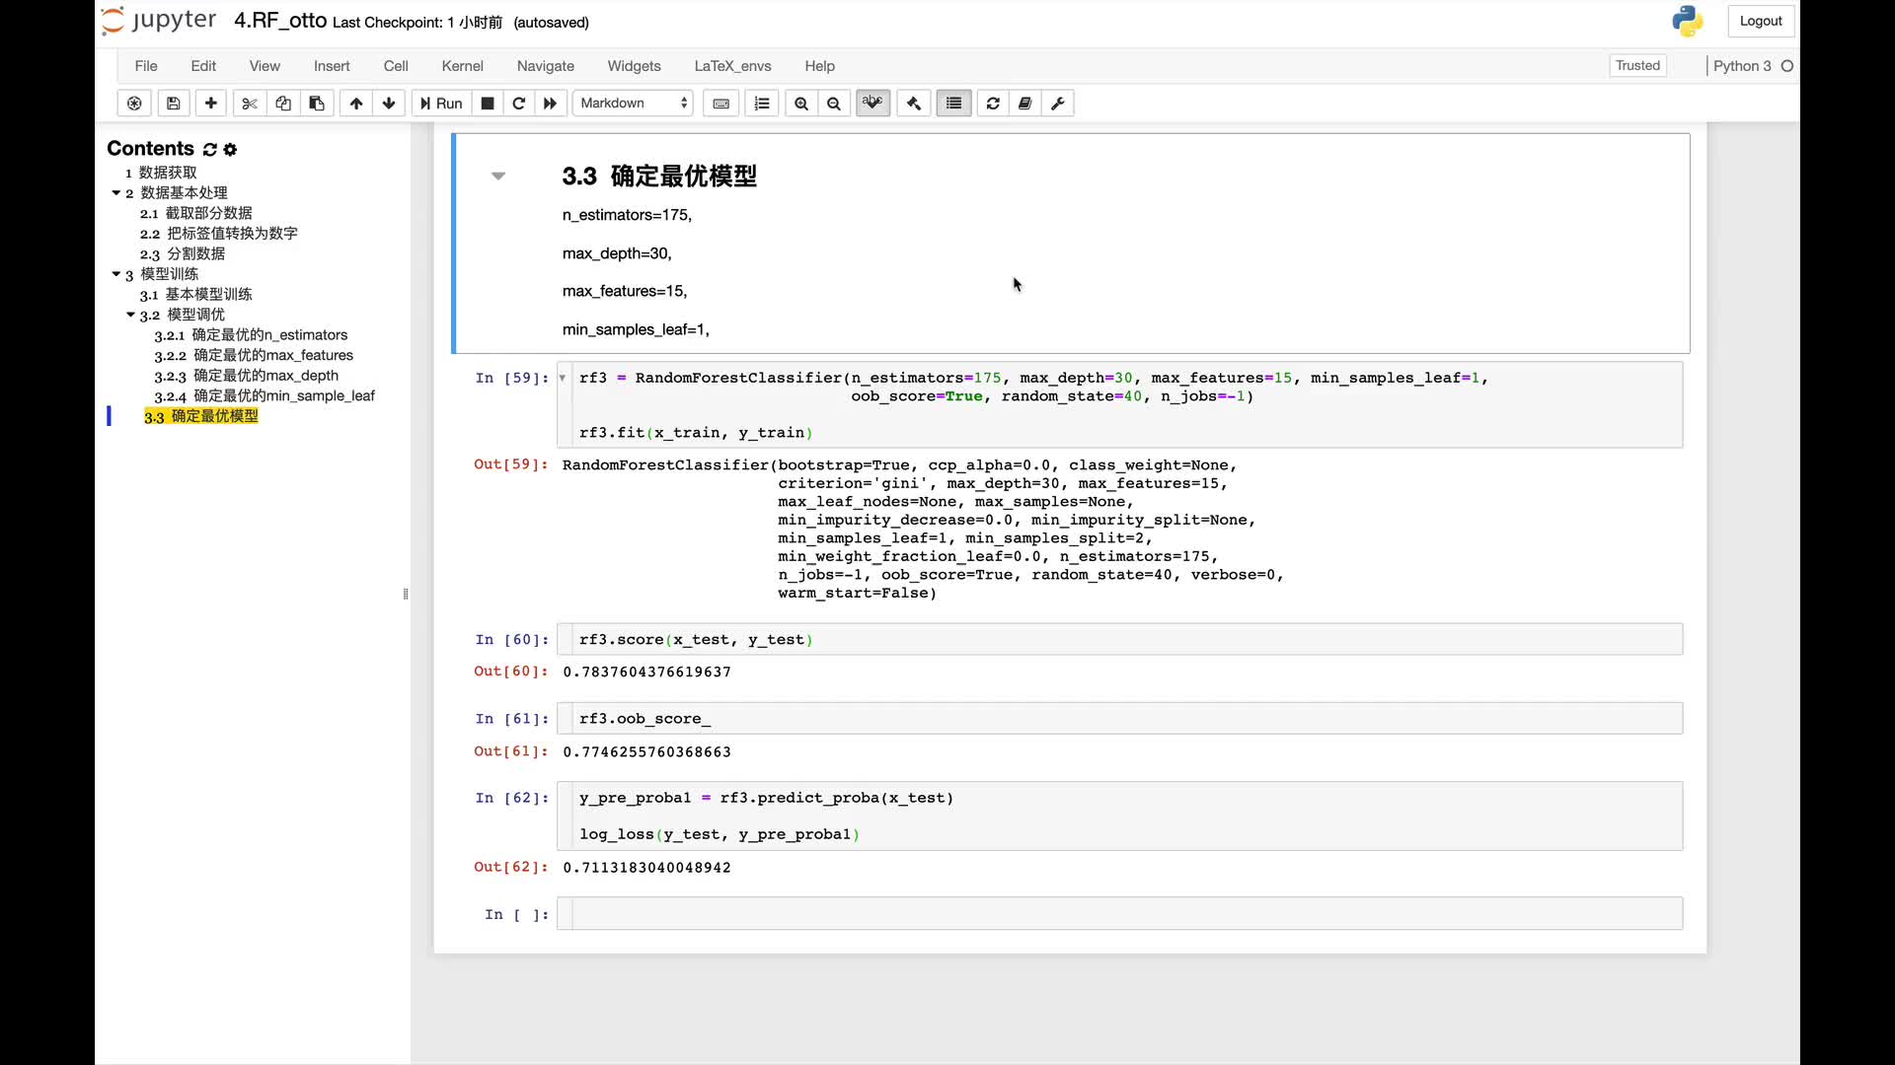
Task: Restart the kernel with the circular arrow
Action: (519, 104)
